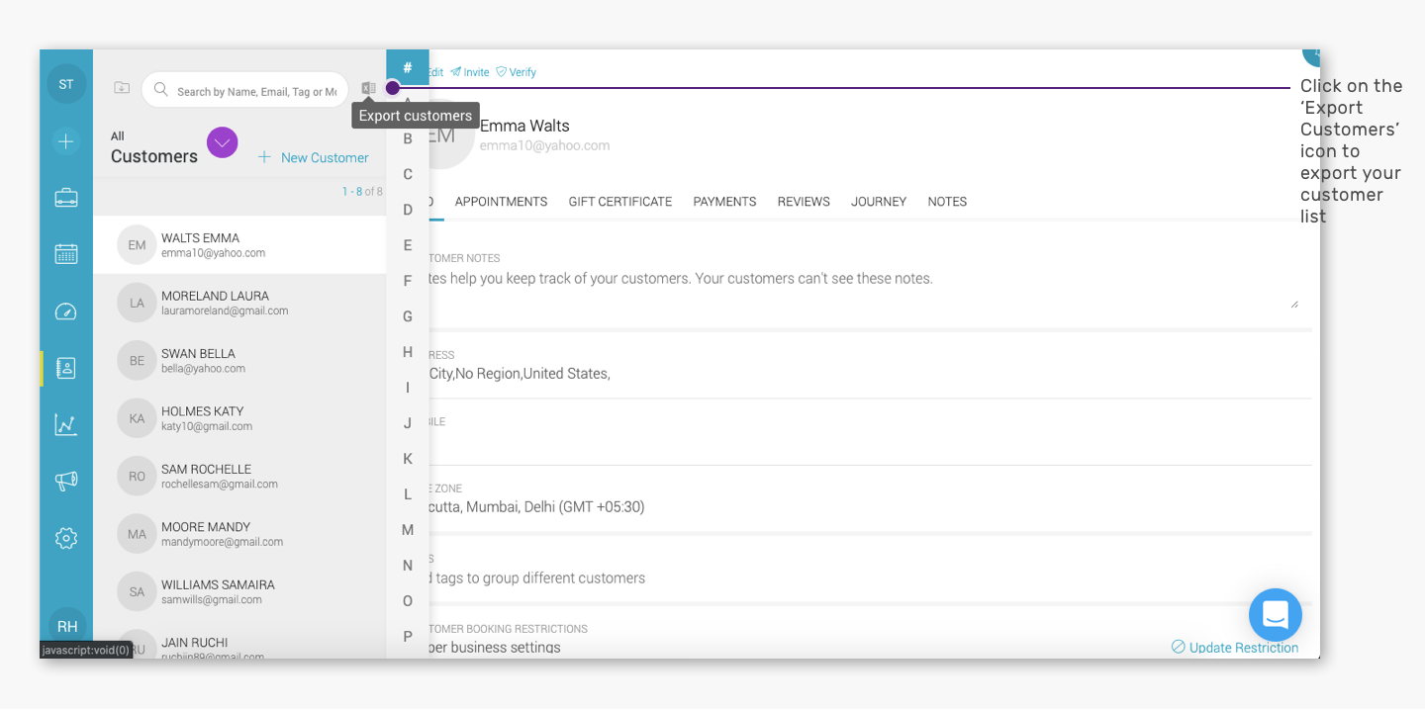Open Sam Rochelle's customer row
Screen dimensions: 1425x710
(x=239, y=477)
